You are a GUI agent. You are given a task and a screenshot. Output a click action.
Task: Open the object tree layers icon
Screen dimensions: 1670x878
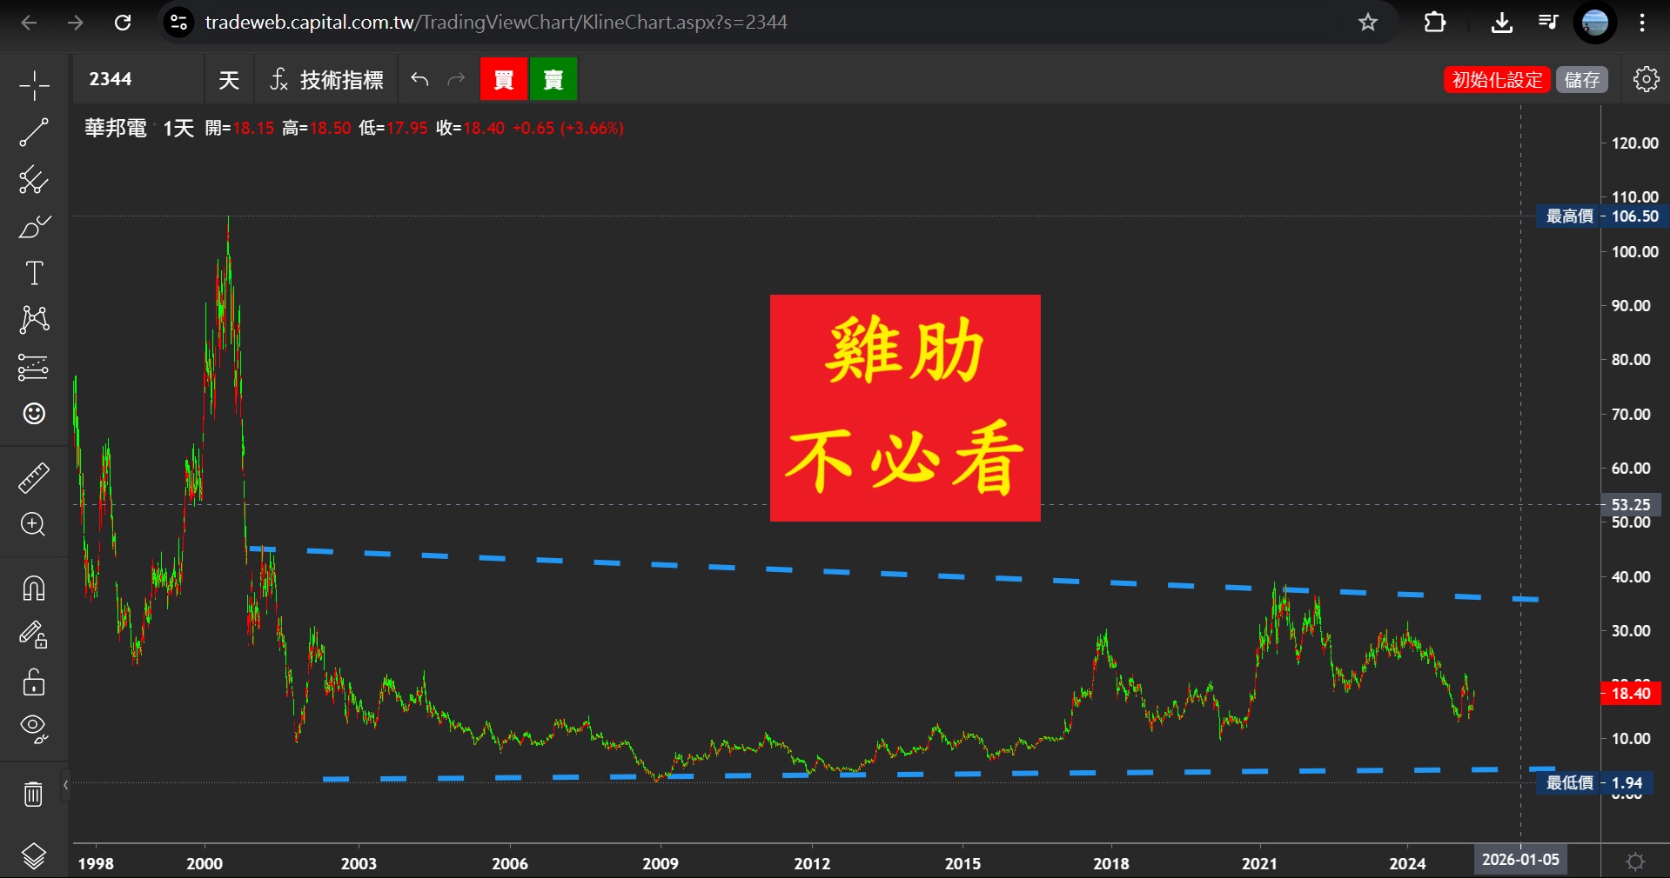34,856
